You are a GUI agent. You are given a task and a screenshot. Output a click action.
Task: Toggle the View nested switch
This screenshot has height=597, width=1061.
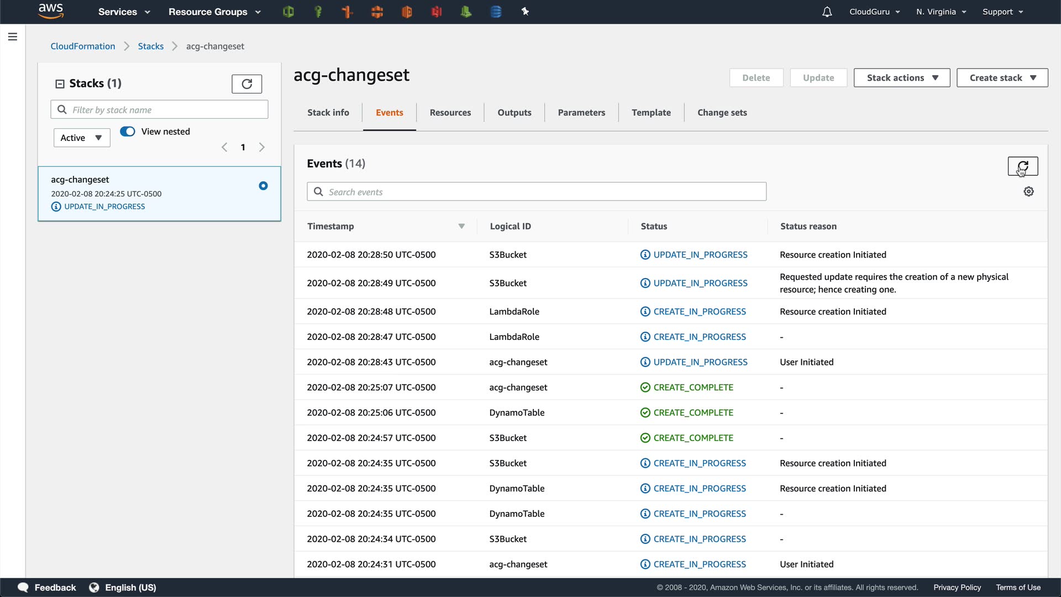coord(128,132)
